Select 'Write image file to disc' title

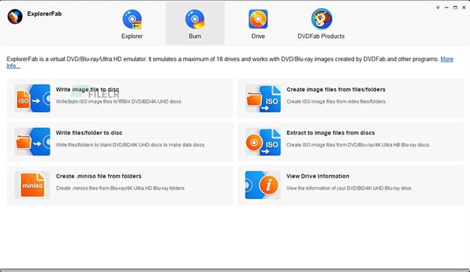tap(87, 89)
